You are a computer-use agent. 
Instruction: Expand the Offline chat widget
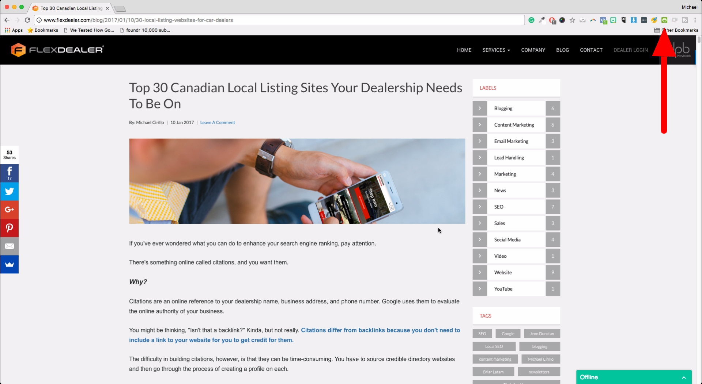click(684, 377)
